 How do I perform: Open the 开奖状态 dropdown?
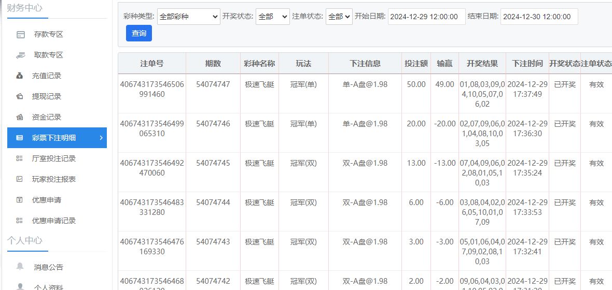tap(272, 17)
